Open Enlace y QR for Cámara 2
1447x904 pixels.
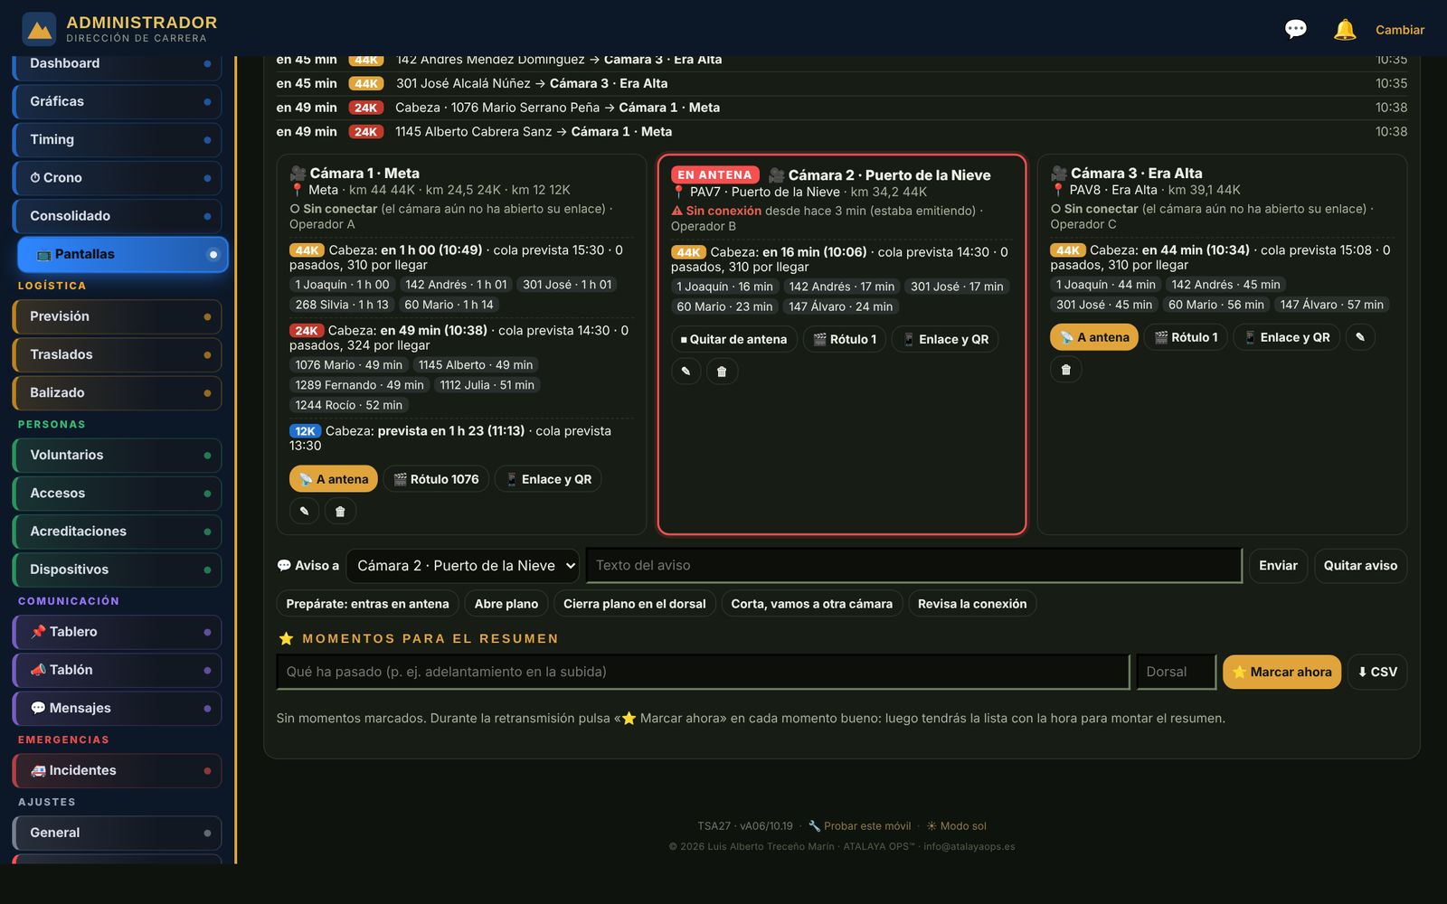coord(945,339)
